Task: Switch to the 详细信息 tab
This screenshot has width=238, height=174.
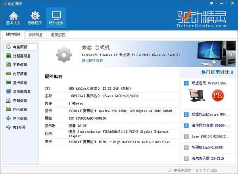Action: pyautogui.click(x=35, y=35)
